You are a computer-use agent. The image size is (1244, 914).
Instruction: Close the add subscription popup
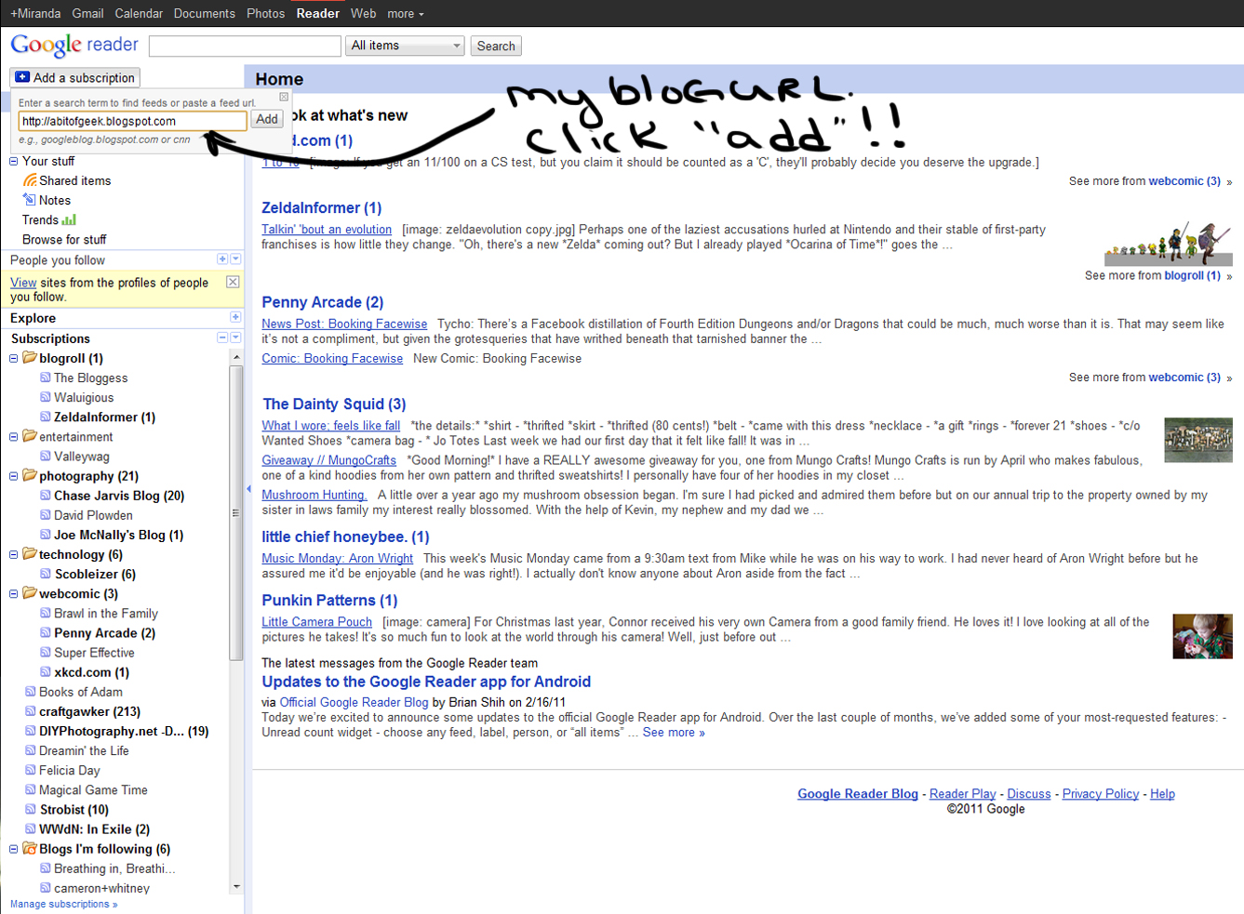point(284,97)
